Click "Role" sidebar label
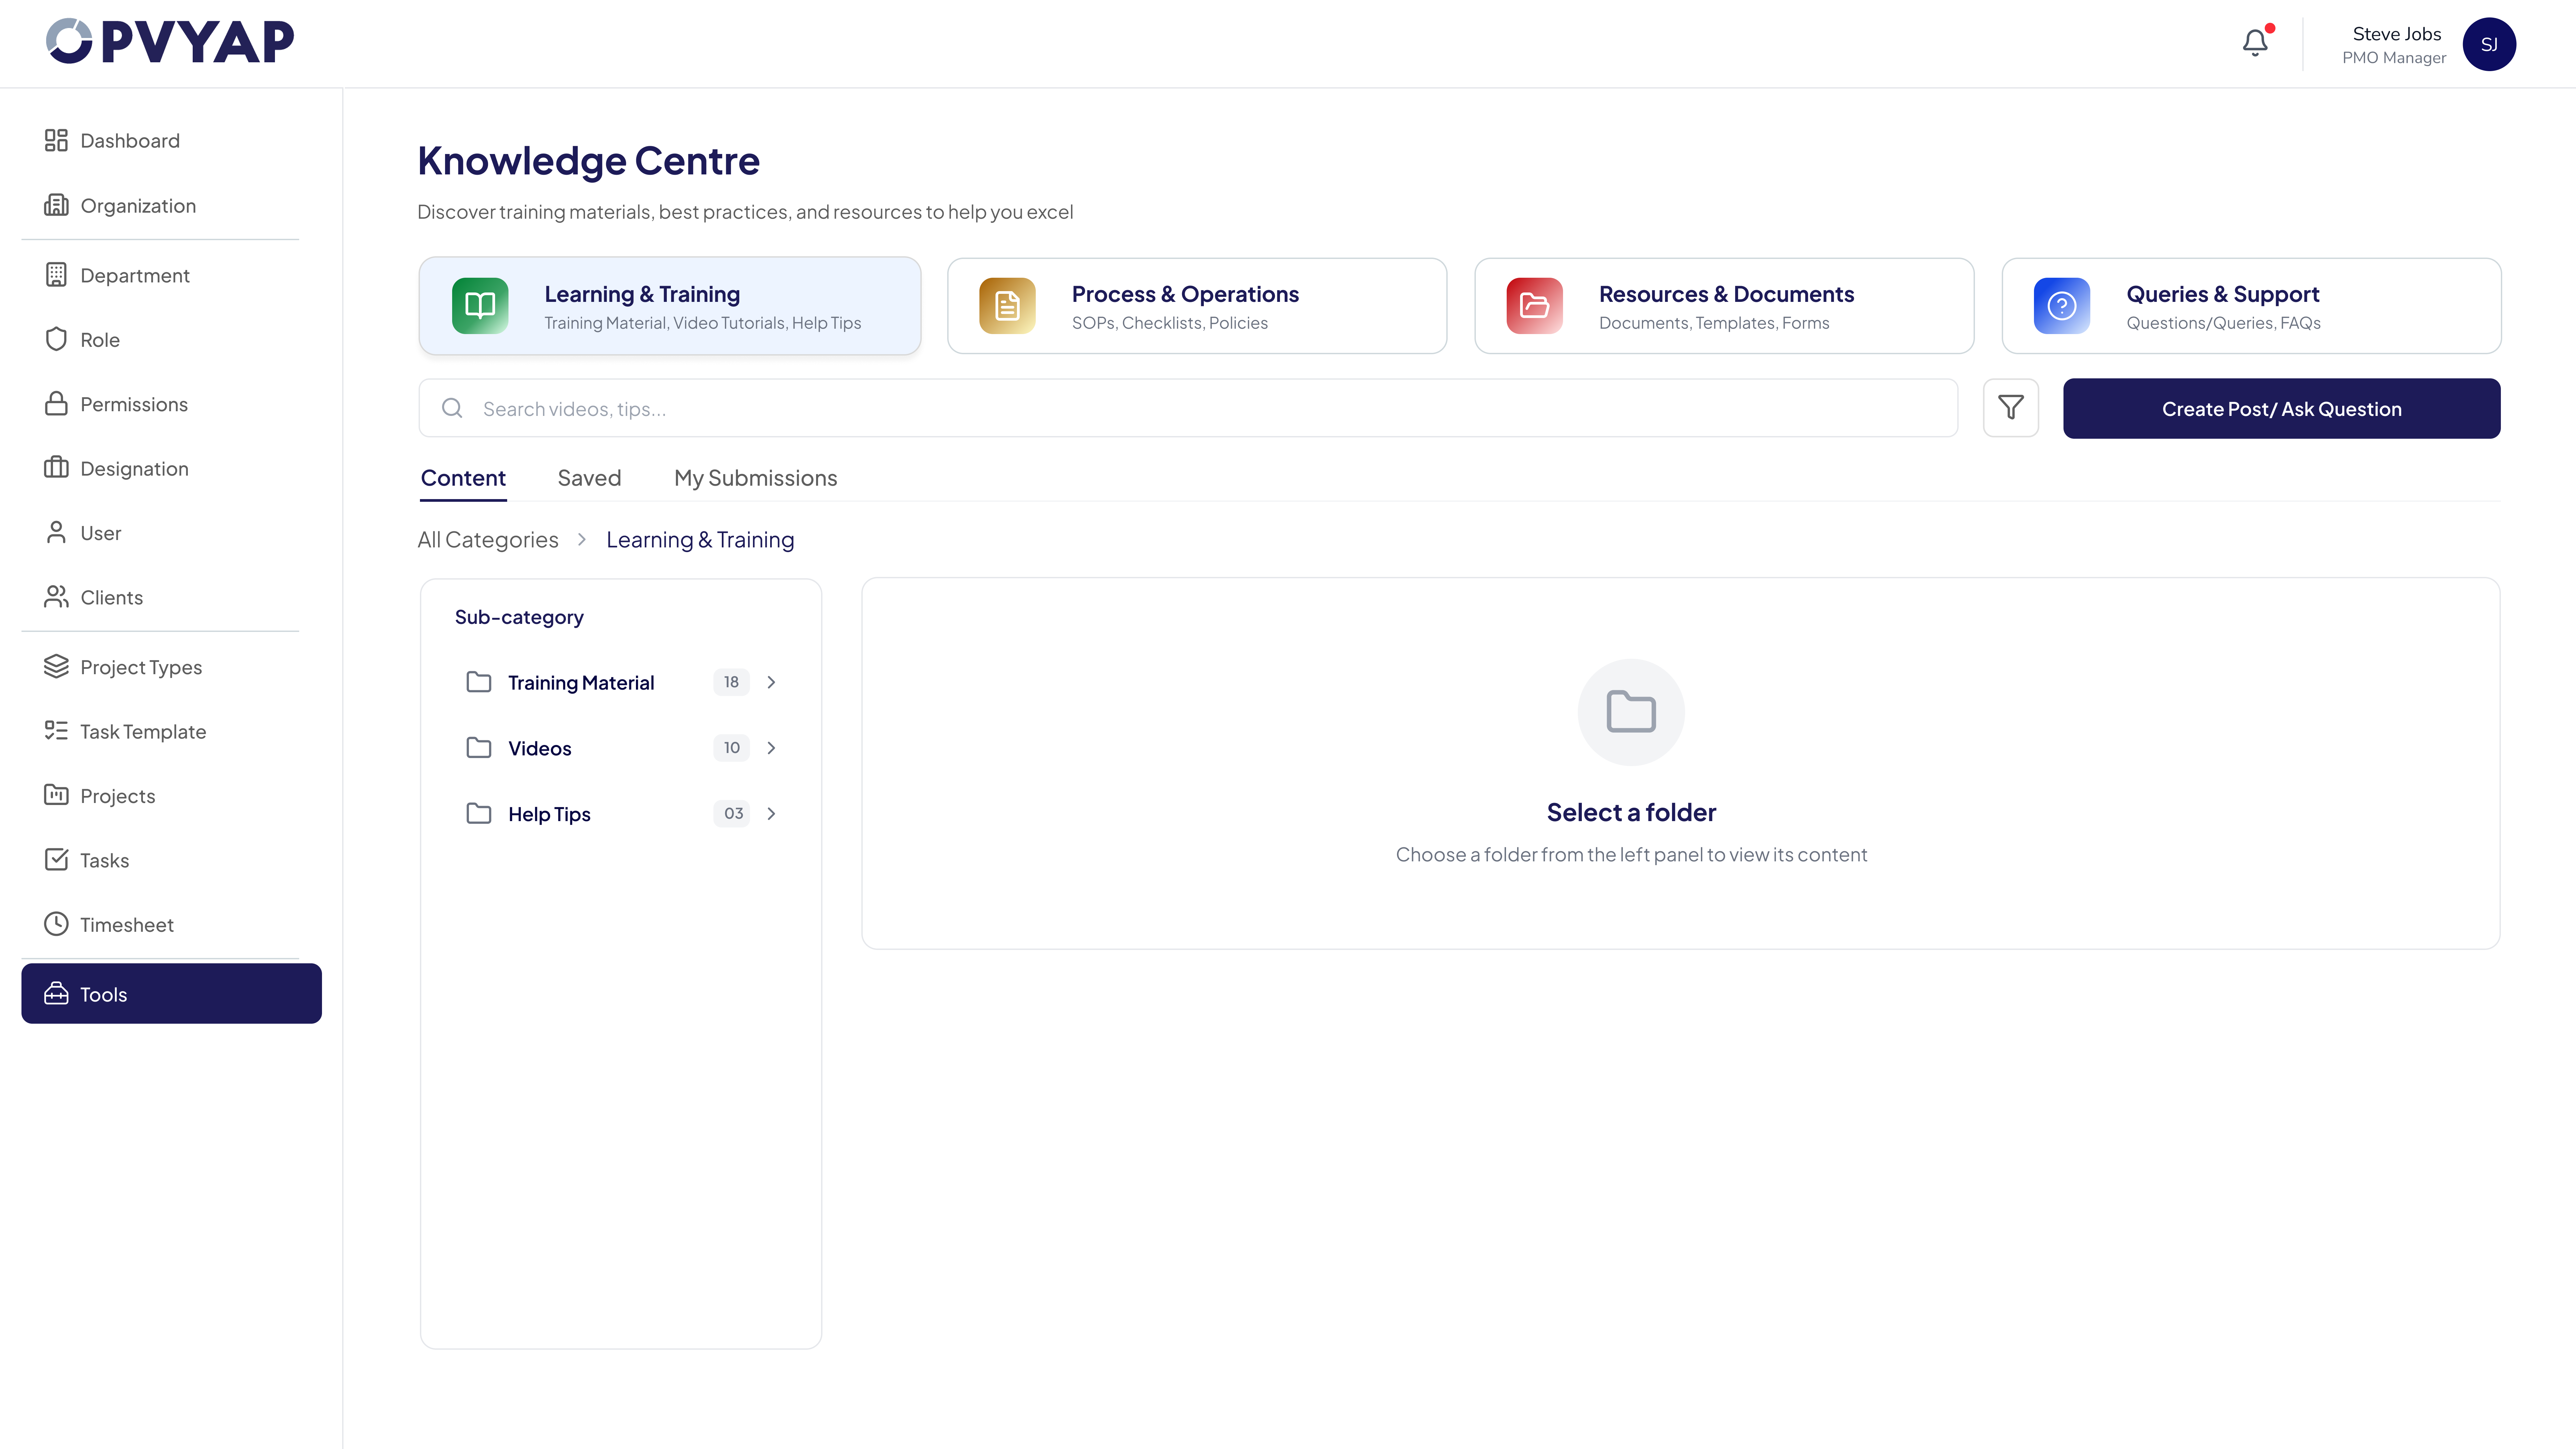2576x1449 pixels. click(100, 340)
